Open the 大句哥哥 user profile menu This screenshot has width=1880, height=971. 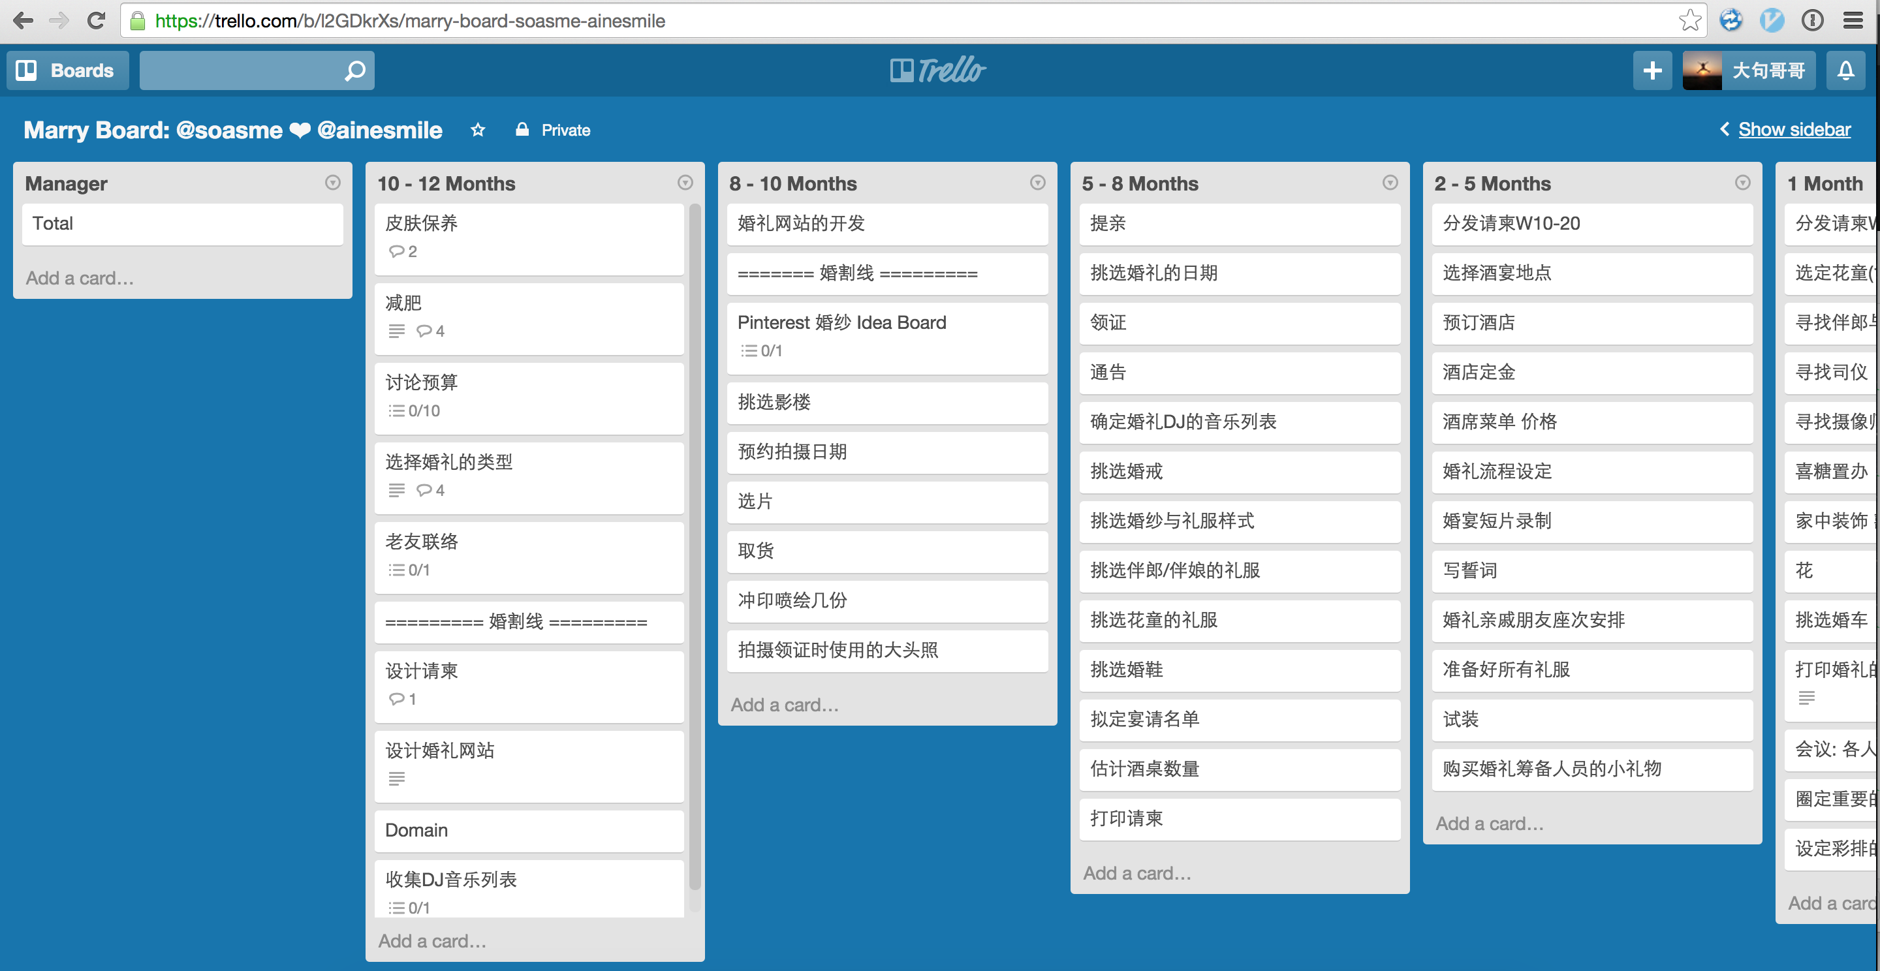[x=1749, y=70]
